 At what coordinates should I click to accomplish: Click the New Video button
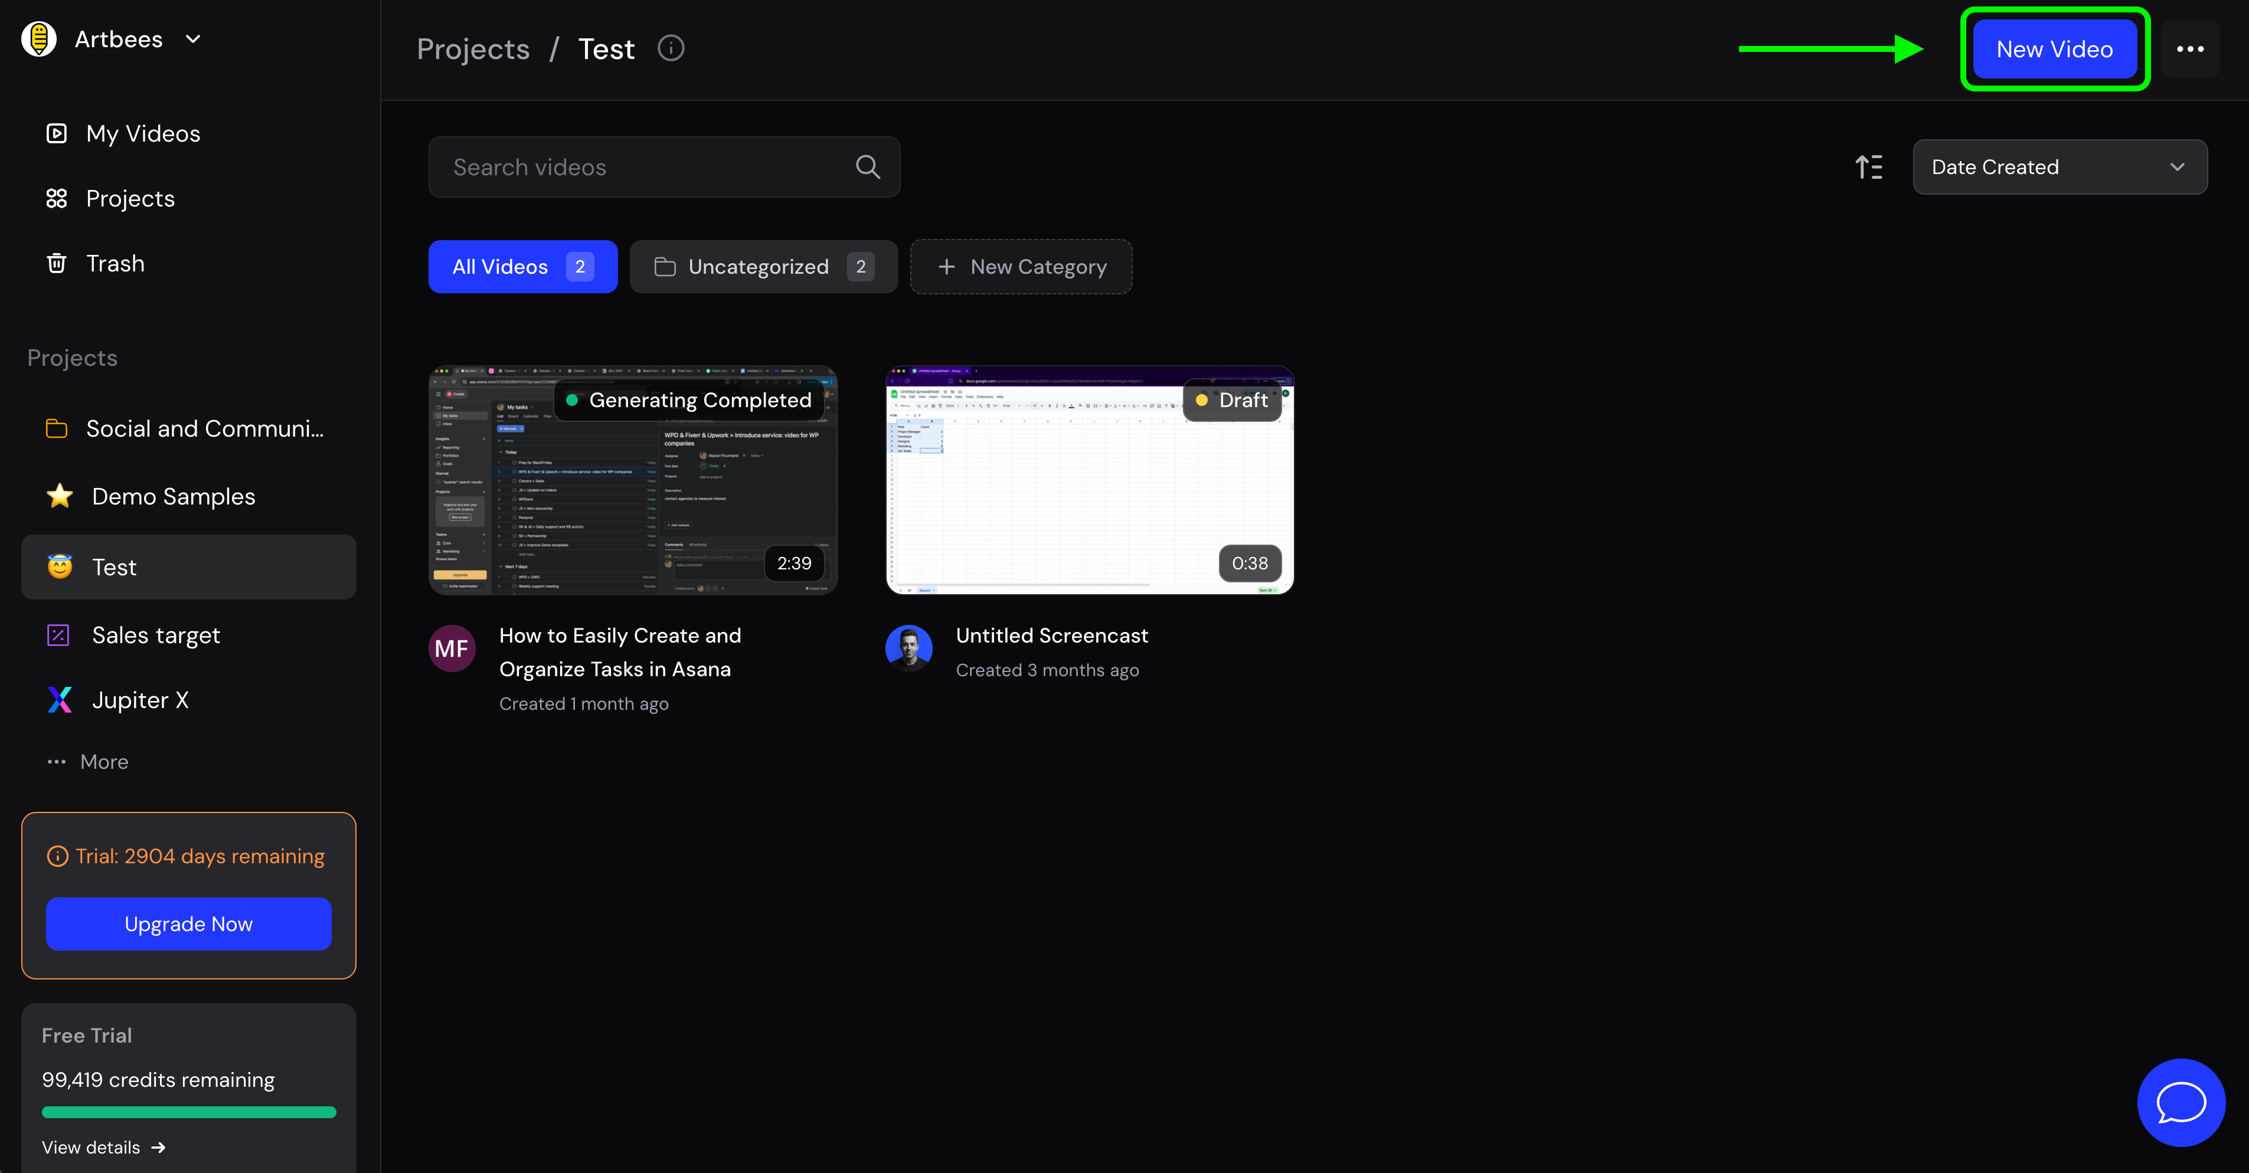pyautogui.click(x=2054, y=49)
